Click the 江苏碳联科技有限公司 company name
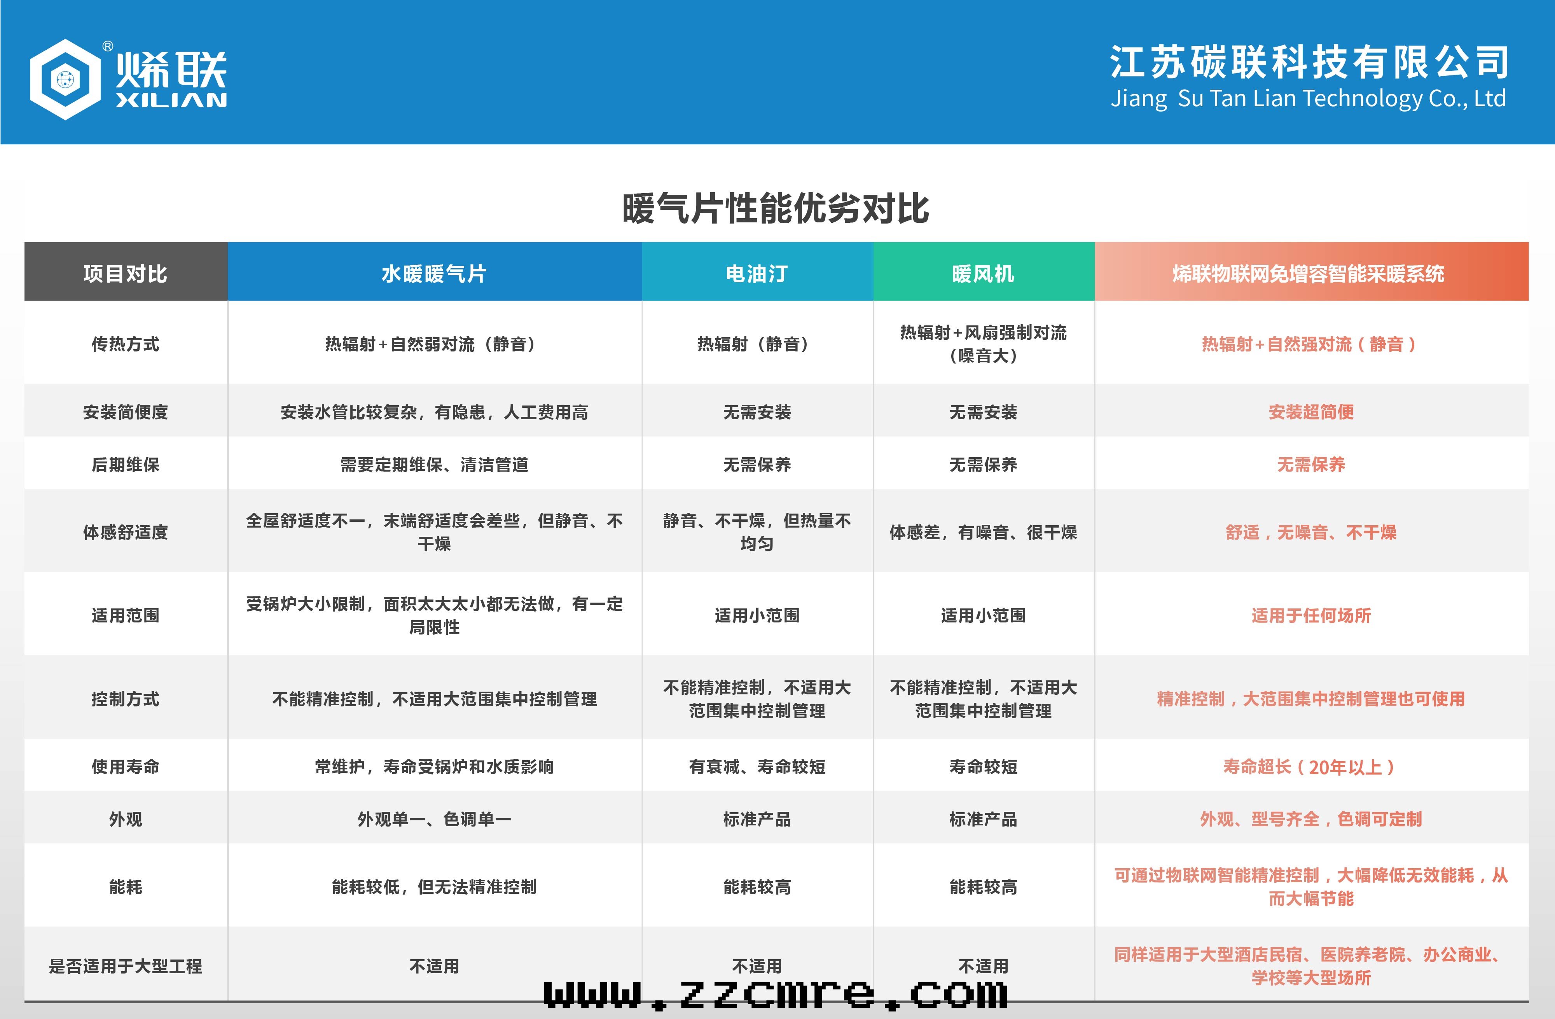1555x1019 pixels. coord(1309,62)
